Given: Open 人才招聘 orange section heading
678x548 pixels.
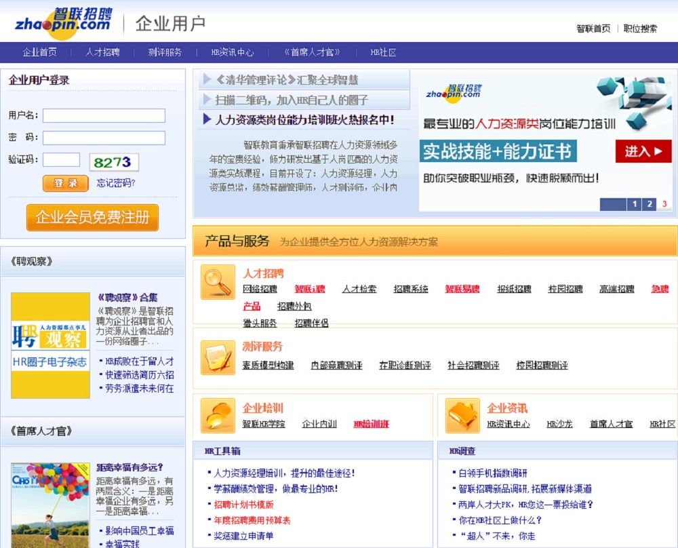Looking at the screenshot, I should click(263, 273).
